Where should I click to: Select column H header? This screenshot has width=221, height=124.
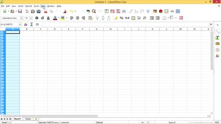pos(110,29)
